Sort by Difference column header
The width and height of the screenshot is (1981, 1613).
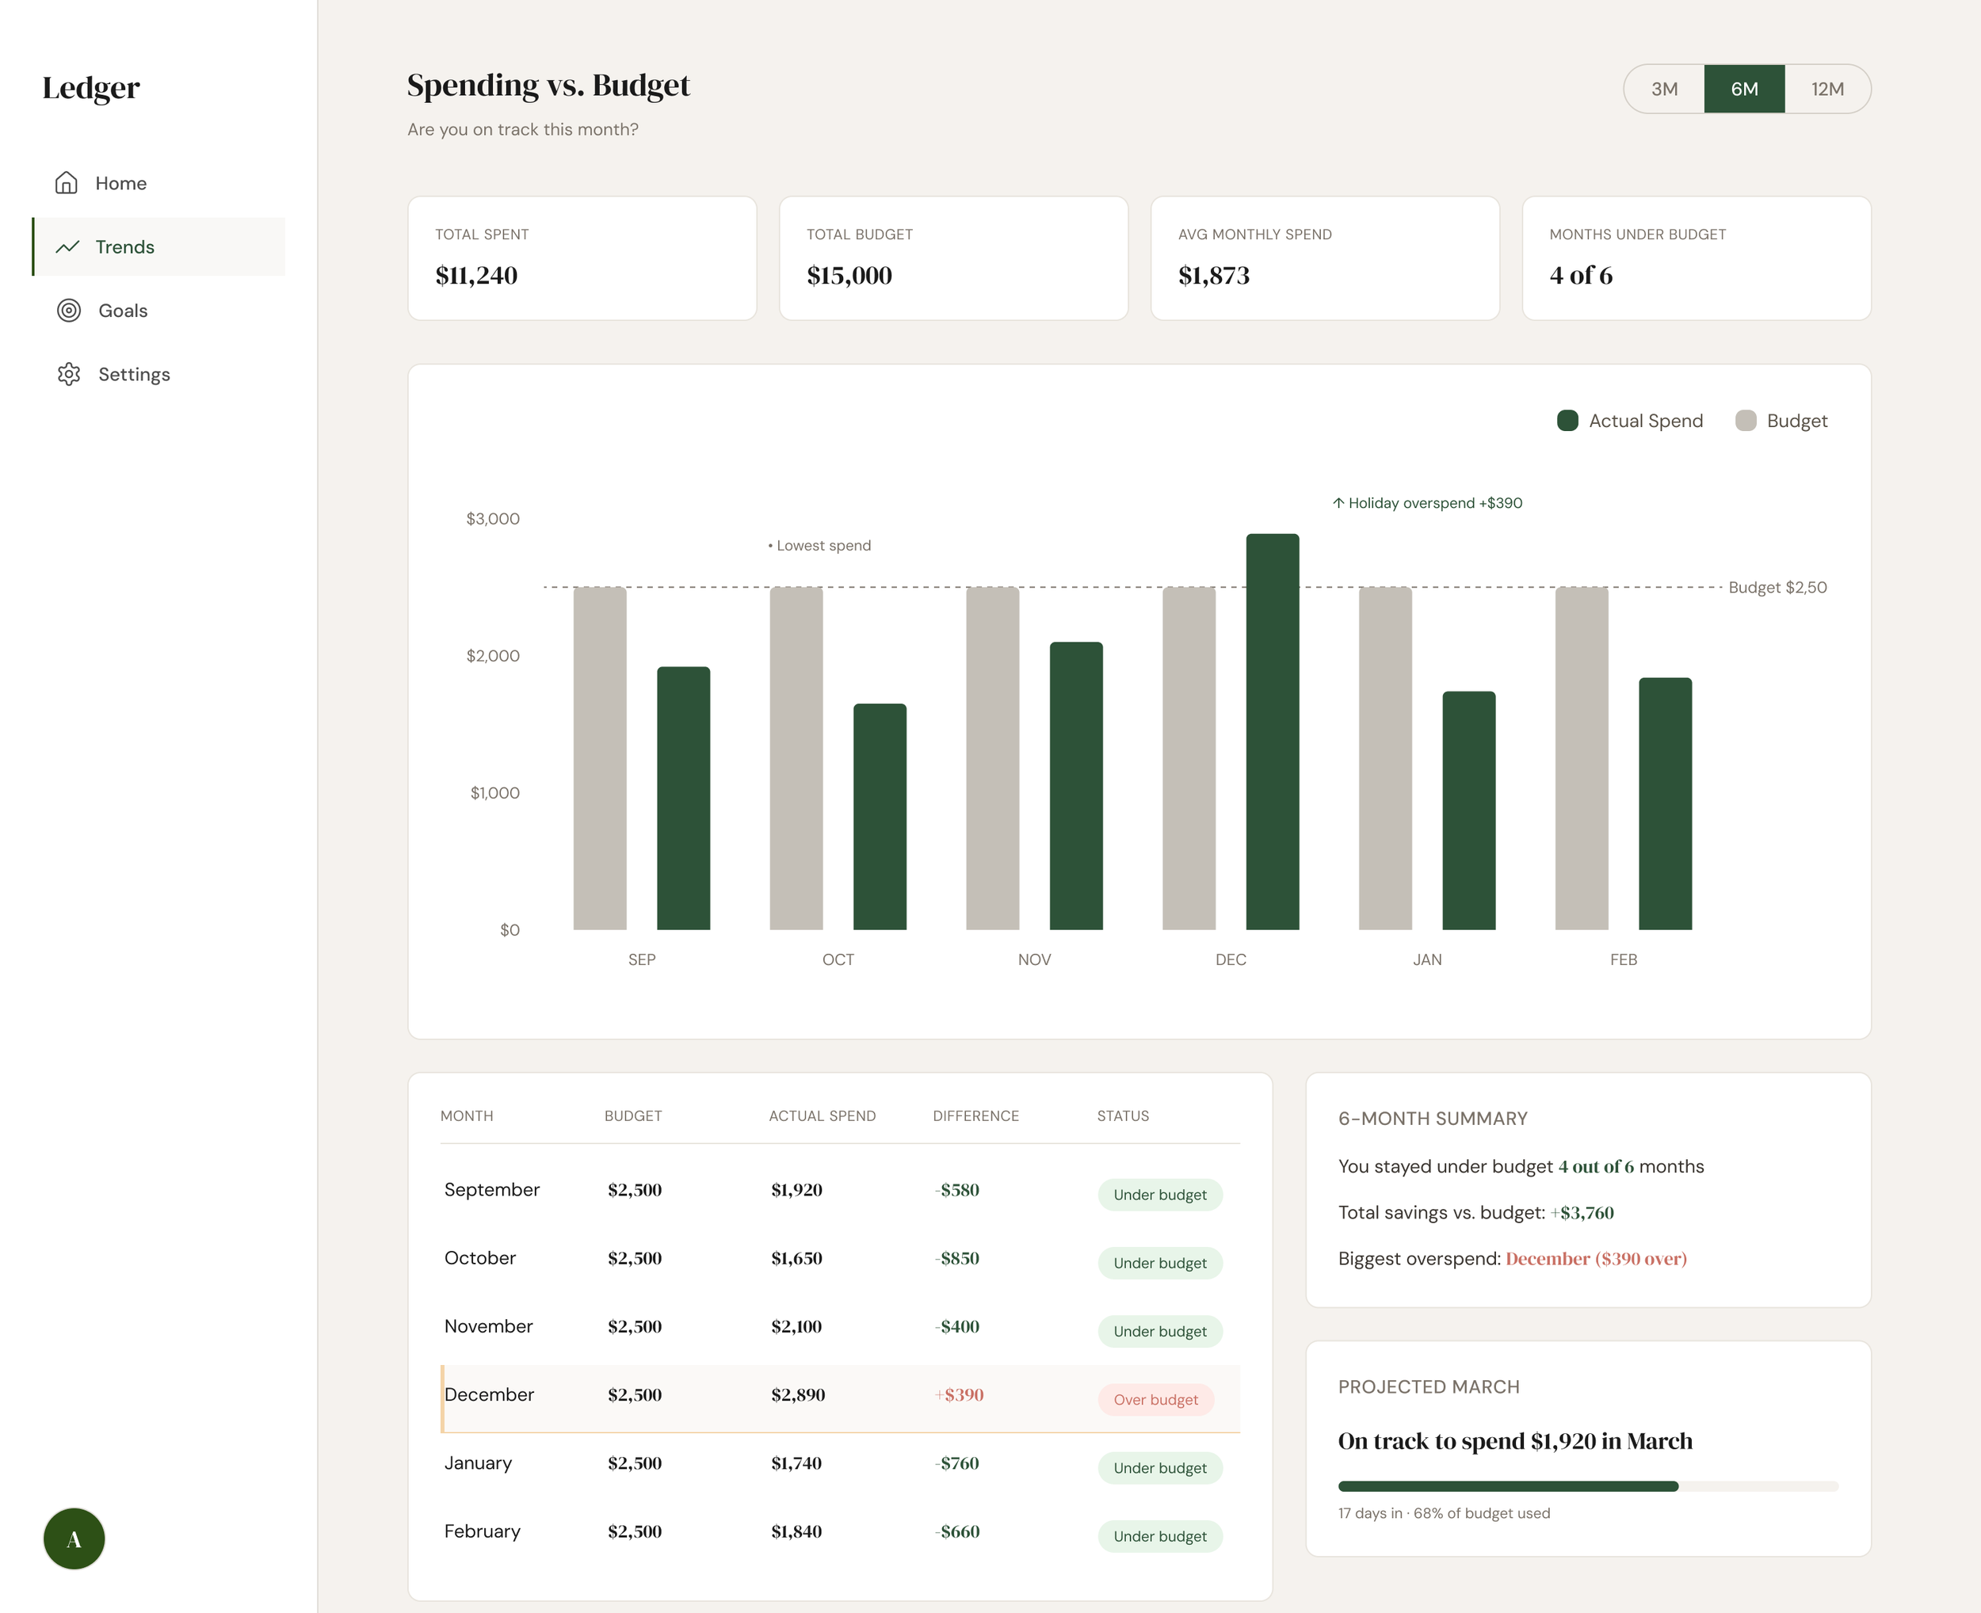point(975,1116)
